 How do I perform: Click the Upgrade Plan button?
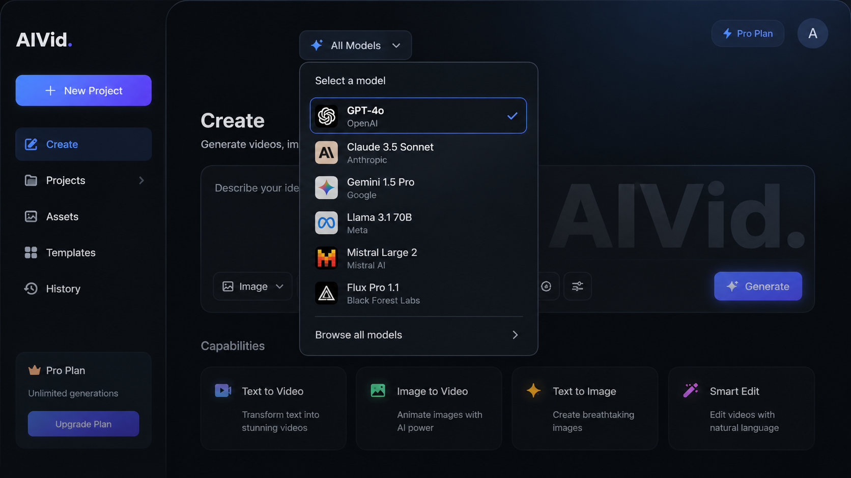[x=83, y=424]
